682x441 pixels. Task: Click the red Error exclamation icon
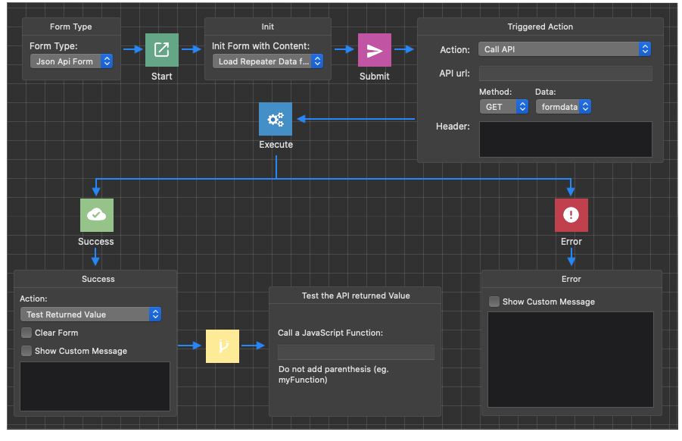pos(571,215)
